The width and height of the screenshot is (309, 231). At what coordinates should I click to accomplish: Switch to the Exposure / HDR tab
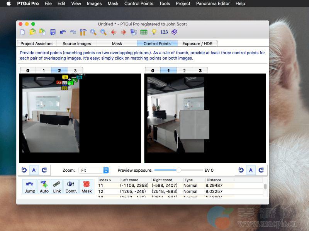click(x=197, y=44)
